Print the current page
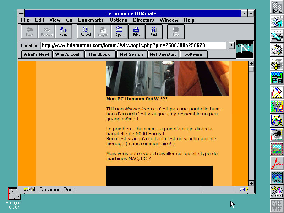The width and height of the screenshot is (284, 213). point(137,32)
